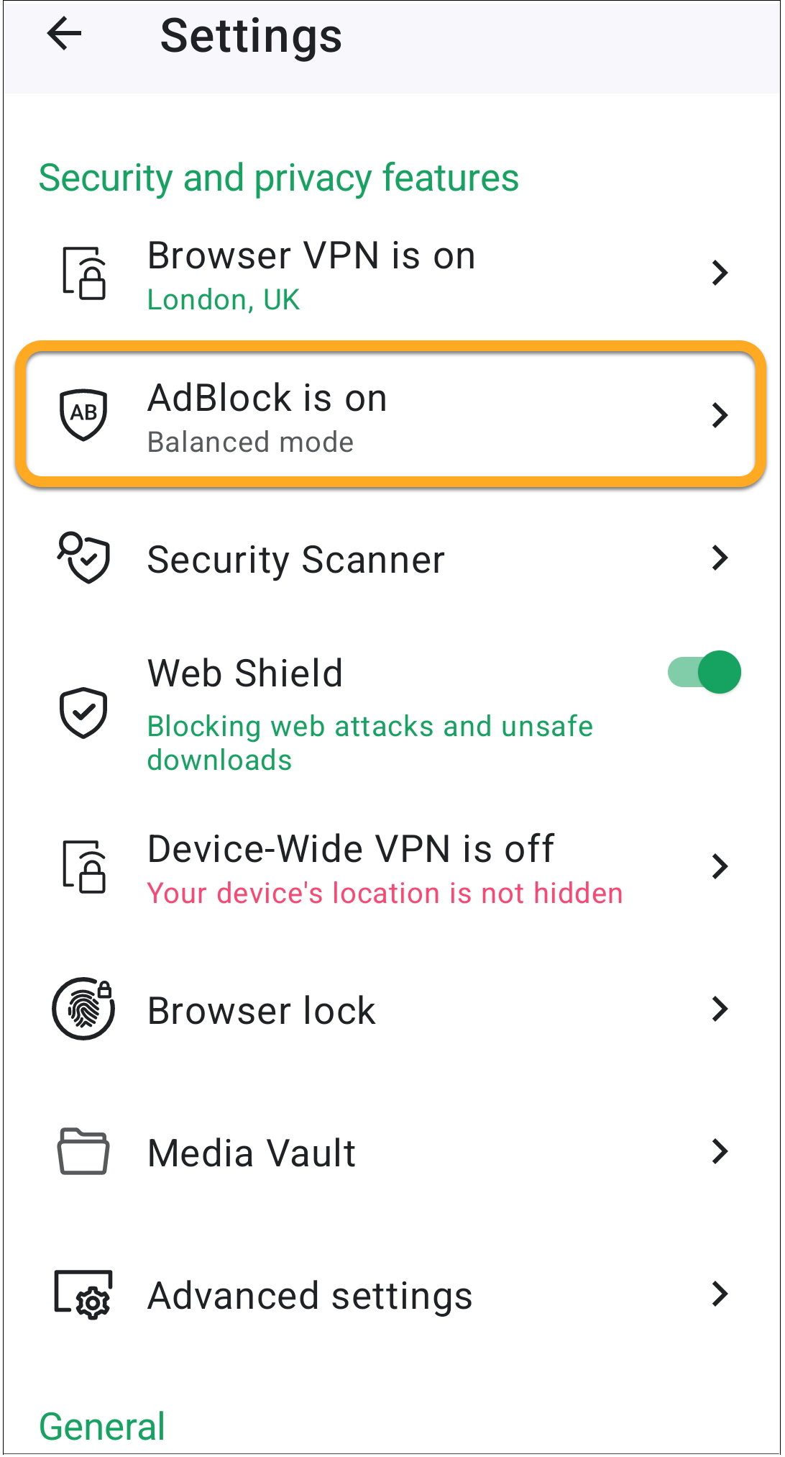Click the Balanced mode subtitle

pos(250,442)
